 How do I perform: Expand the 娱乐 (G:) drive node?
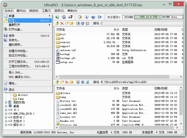(6, 125)
